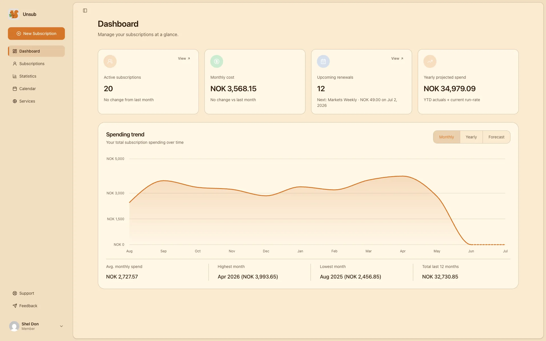Screen dimensions: 546x341
Task: Click the Total last 12 months NOK 32,730.85
Action: click(440, 277)
